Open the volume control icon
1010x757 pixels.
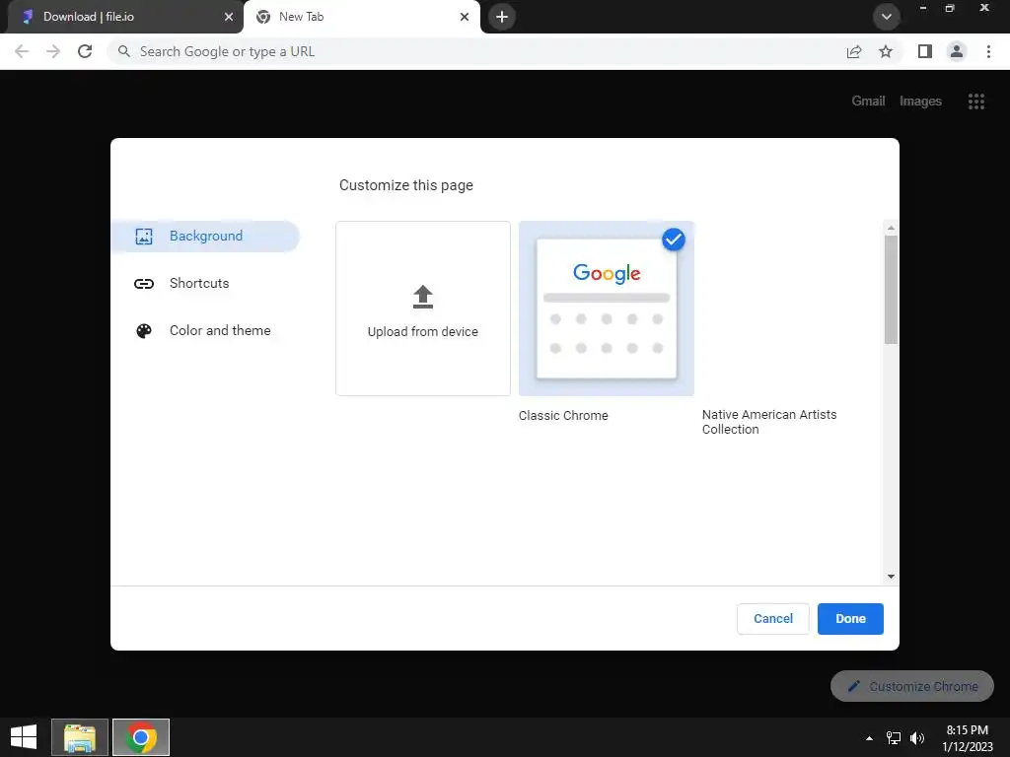coord(917,737)
